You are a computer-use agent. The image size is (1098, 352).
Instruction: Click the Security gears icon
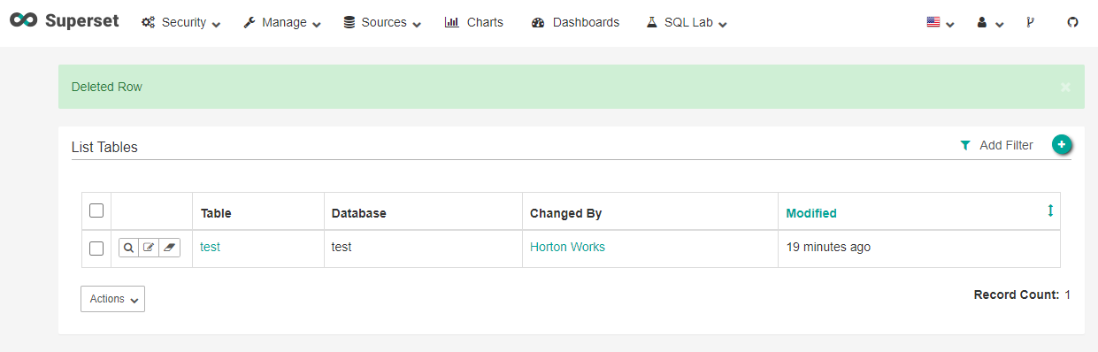[x=149, y=23]
